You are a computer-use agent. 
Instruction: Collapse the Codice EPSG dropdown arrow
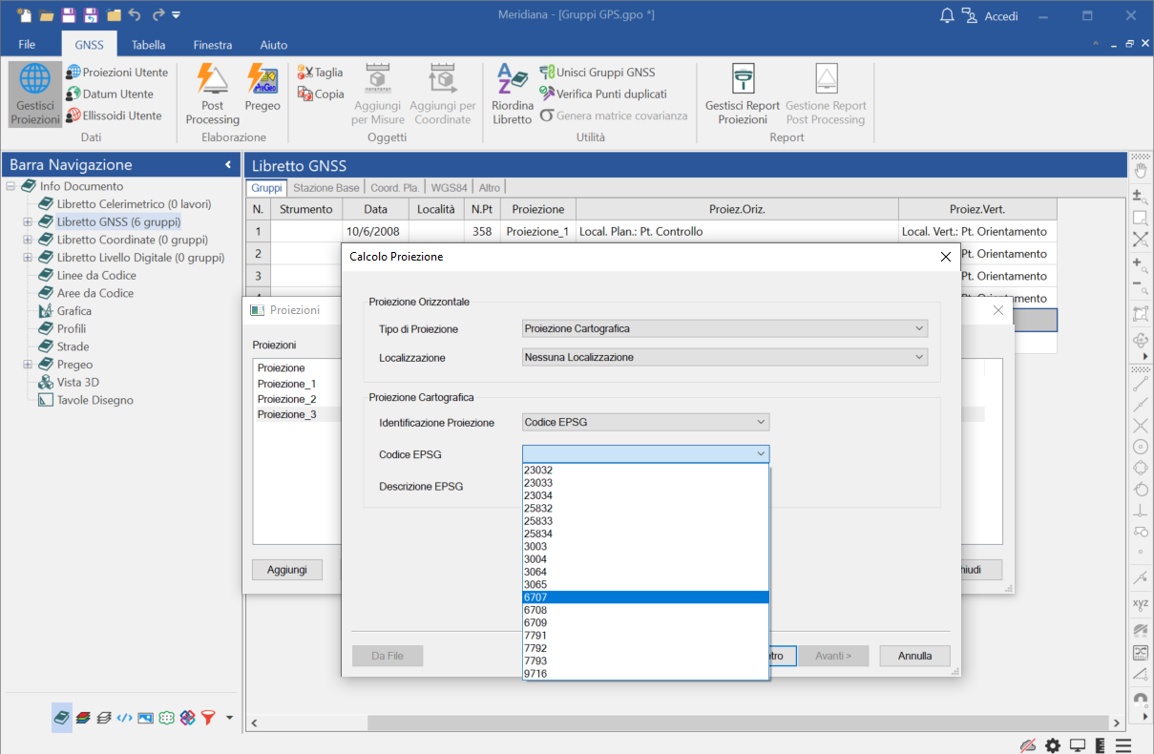[761, 453]
